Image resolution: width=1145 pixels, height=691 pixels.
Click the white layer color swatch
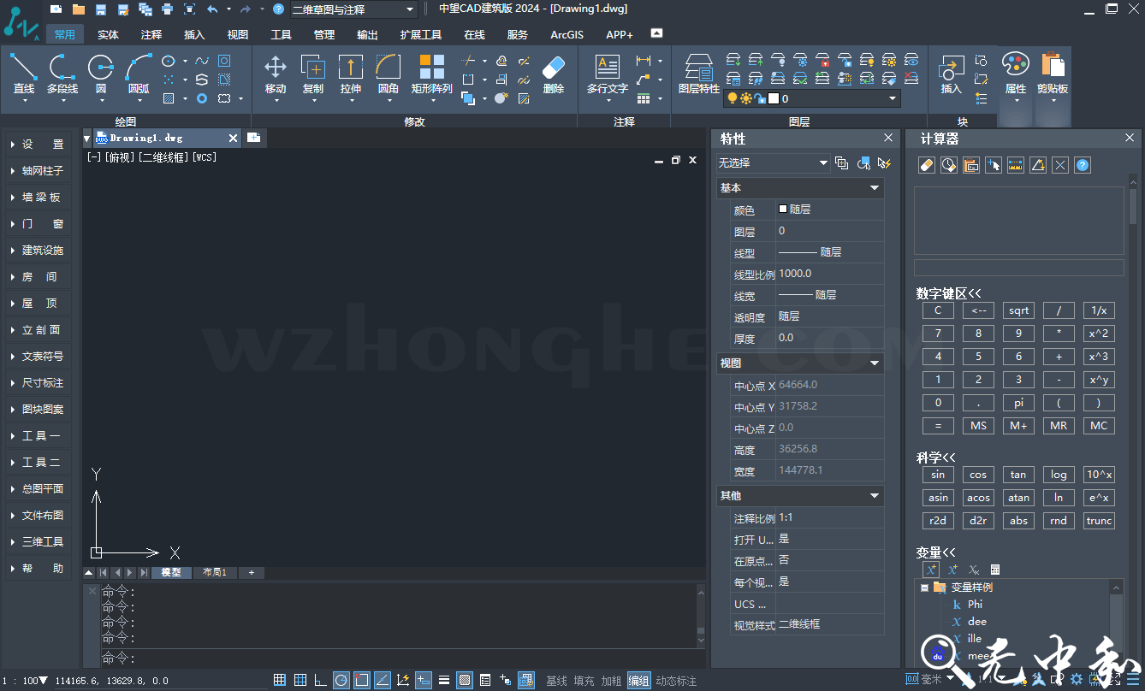point(773,97)
